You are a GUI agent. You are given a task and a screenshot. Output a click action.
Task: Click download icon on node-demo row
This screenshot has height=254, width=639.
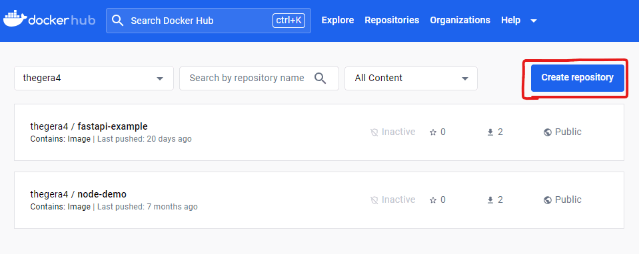pyautogui.click(x=490, y=200)
